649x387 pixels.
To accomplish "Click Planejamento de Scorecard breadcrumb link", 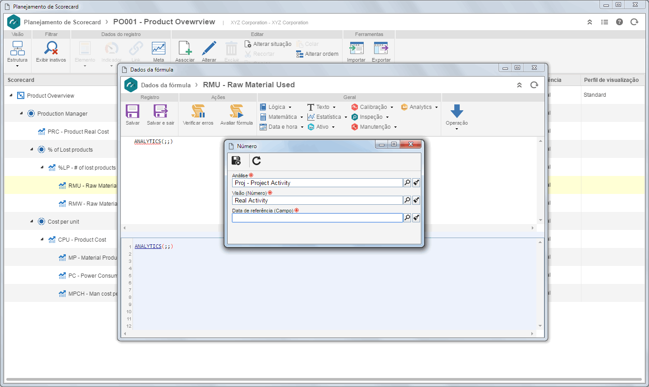I will pyautogui.click(x=62, y=22).
